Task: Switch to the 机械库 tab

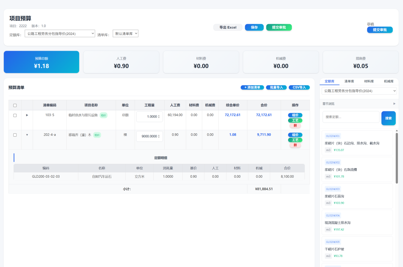Action: coord(388,81)
